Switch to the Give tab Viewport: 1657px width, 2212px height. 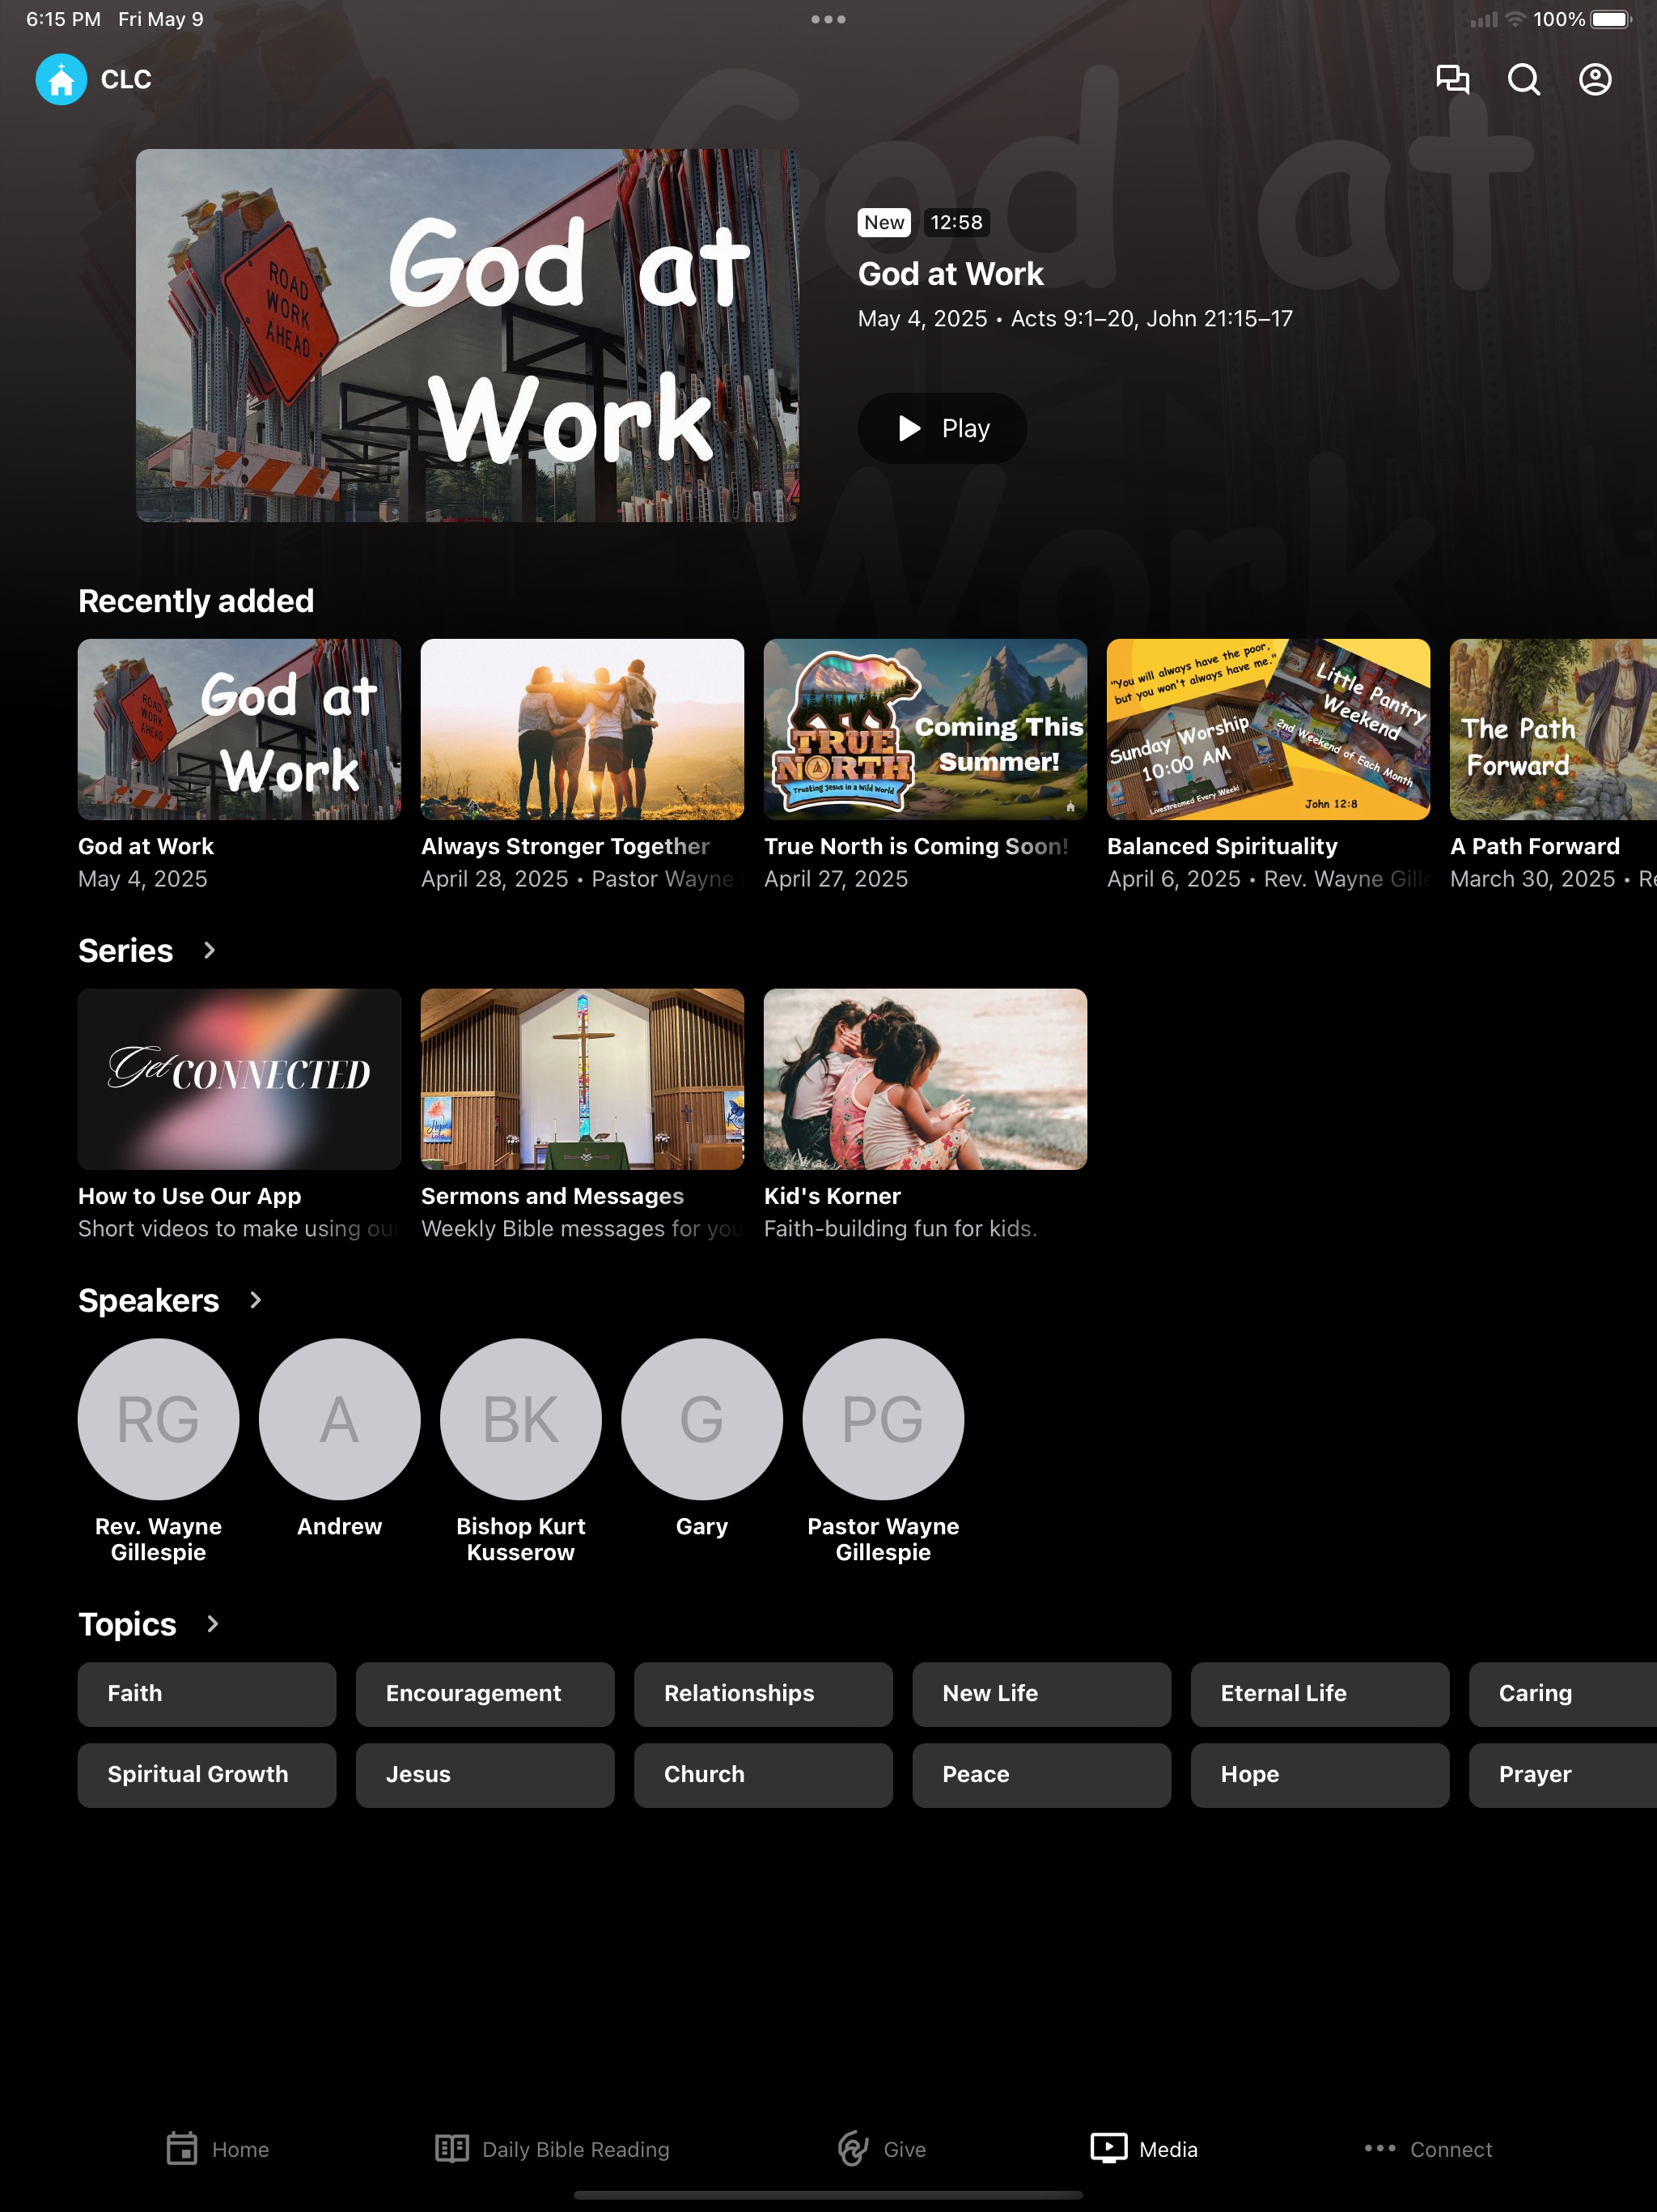(881, 2149)
